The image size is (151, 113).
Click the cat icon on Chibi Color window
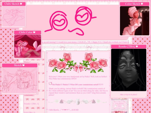point(34,32)
